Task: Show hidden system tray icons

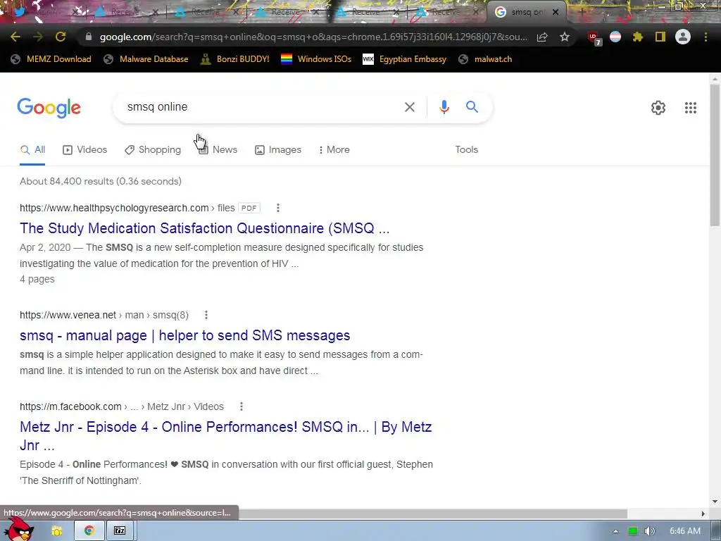Action: 615,531
